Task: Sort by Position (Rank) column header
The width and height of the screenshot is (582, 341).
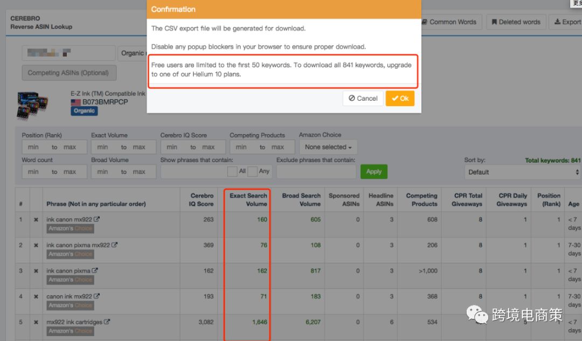Action: [x=549, y=200]
